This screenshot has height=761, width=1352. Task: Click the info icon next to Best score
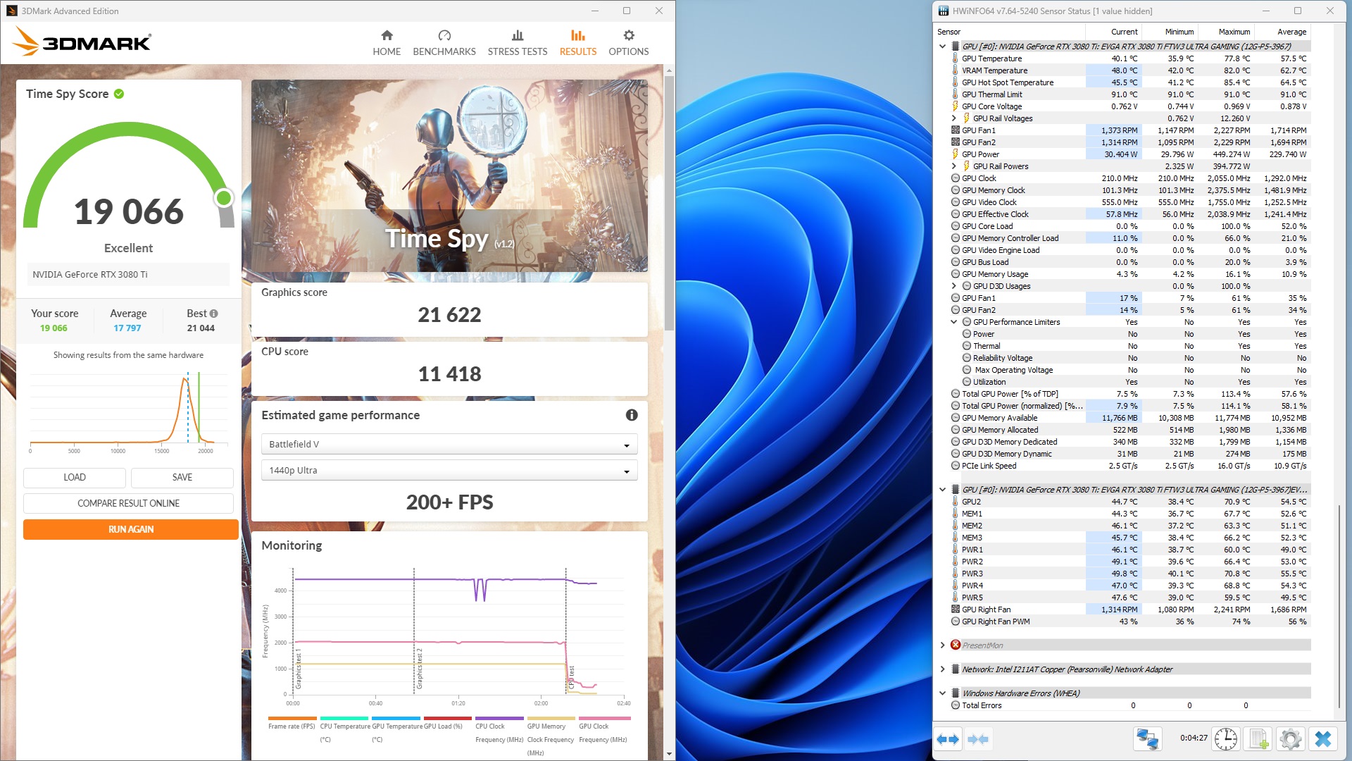(214, 314)
